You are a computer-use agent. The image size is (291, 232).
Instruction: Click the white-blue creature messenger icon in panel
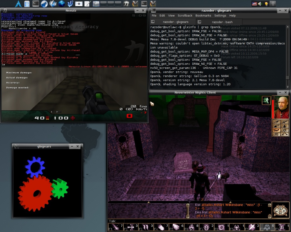tap(53, 4)
